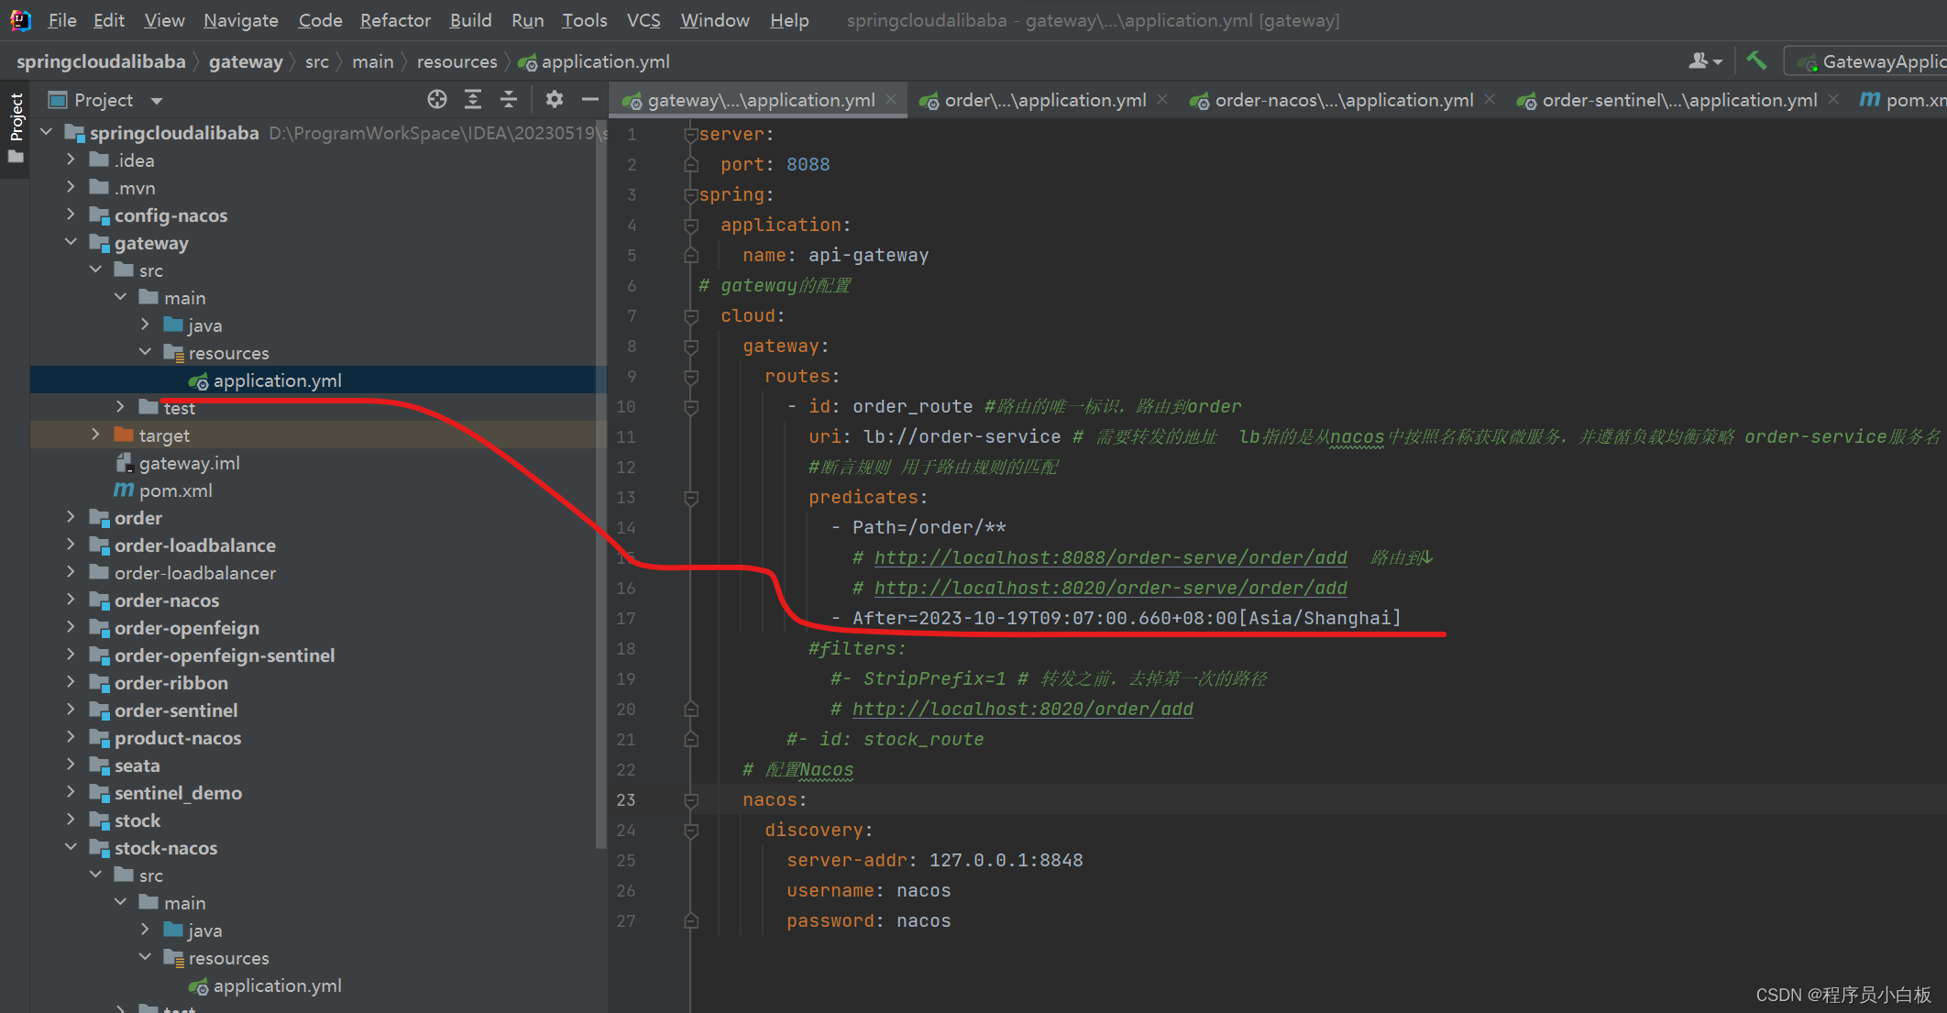Open the Refactor menu

[394, 20]
